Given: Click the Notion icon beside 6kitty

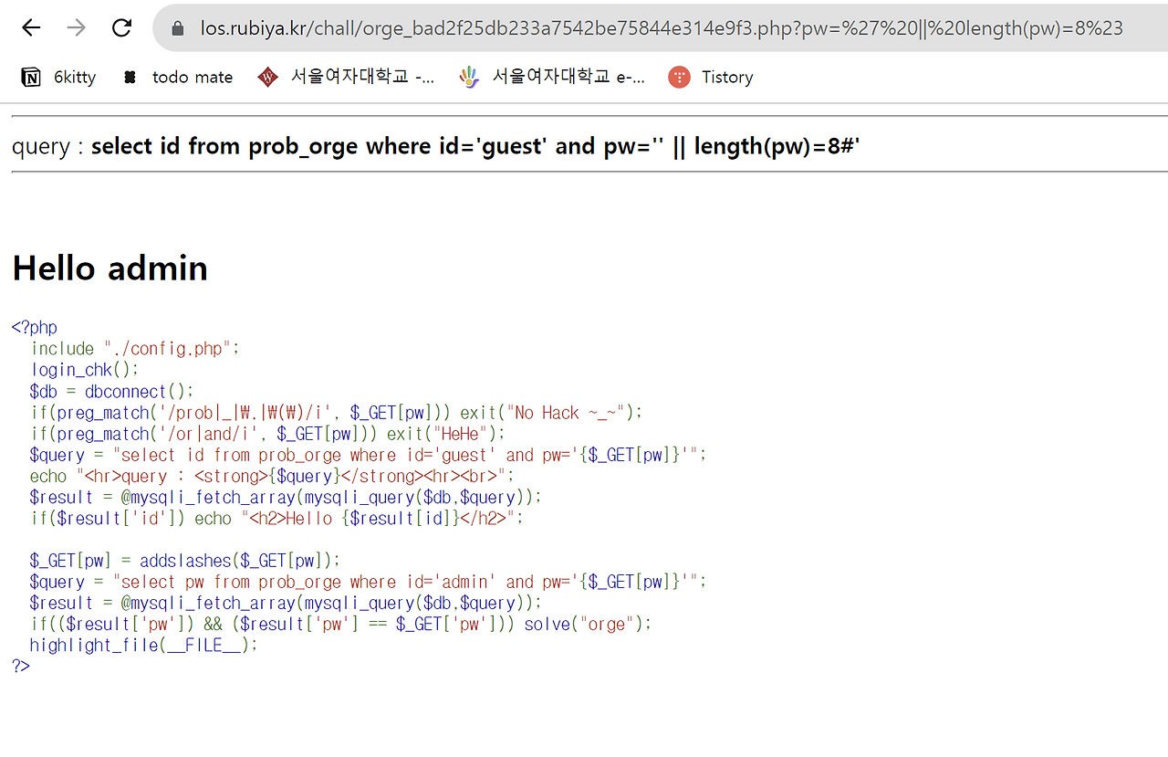Looking at the screenshot, I should coord(31,78).
